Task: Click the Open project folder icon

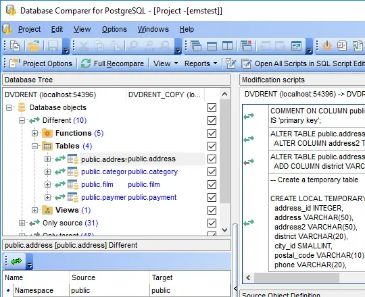Action: click(34, 46)
